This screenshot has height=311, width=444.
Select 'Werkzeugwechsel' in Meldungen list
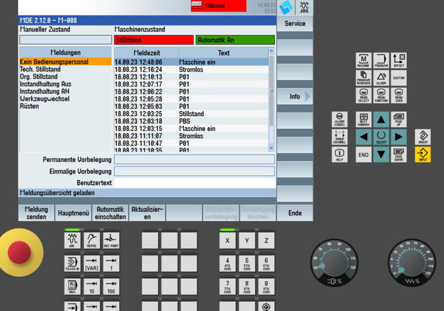pos(45,99)
